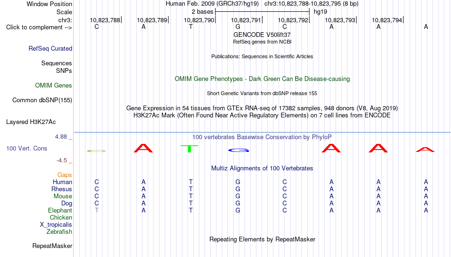Select the Layered H3K27Ac track label
Screen dimensions: 451x257
31,122
